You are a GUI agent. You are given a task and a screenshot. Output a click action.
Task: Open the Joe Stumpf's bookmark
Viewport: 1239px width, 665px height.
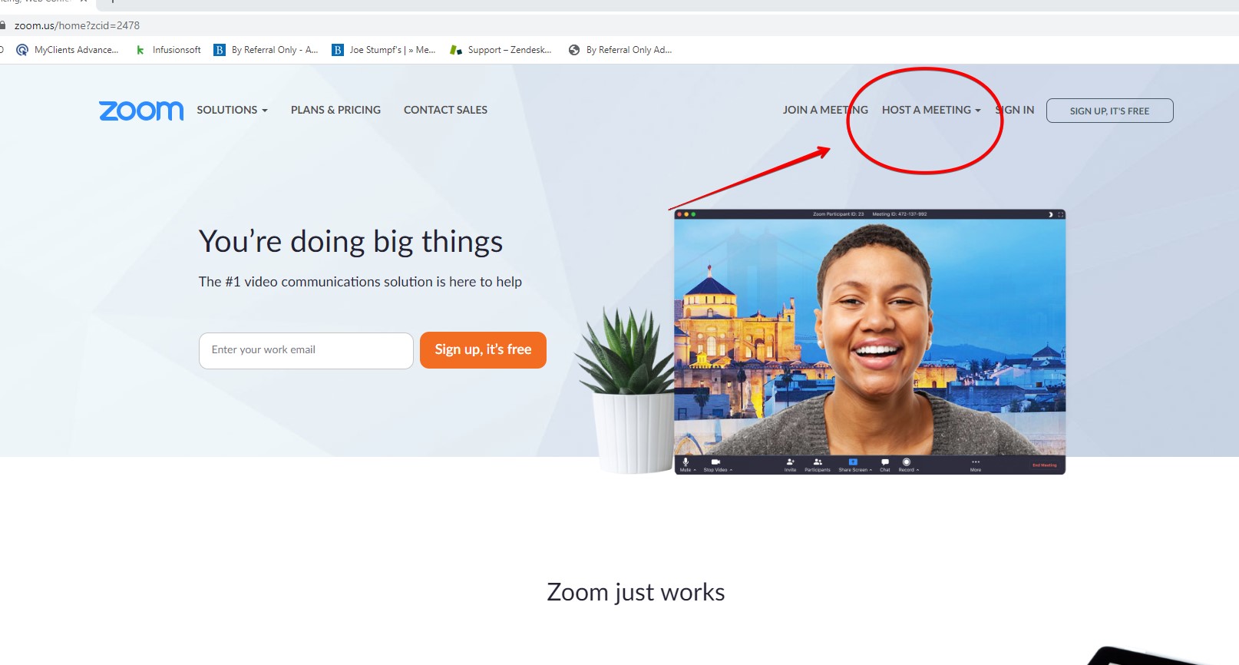point(384,50)
